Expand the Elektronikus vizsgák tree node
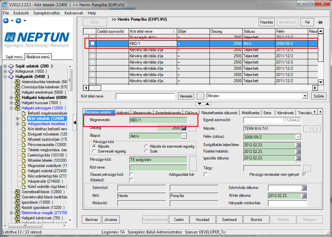Screen dimensions: 332x237 [x=11, y=213]
